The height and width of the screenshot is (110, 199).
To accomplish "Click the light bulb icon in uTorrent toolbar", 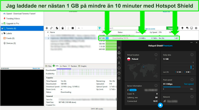I will tap(182, 28).
